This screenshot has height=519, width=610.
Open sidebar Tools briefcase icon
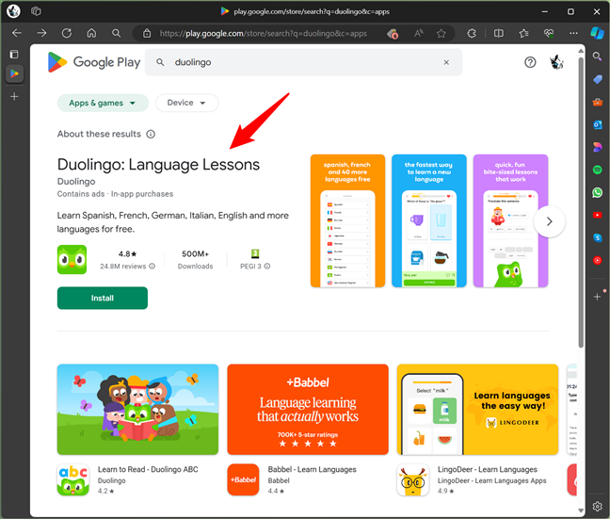(x=597, y=103)
